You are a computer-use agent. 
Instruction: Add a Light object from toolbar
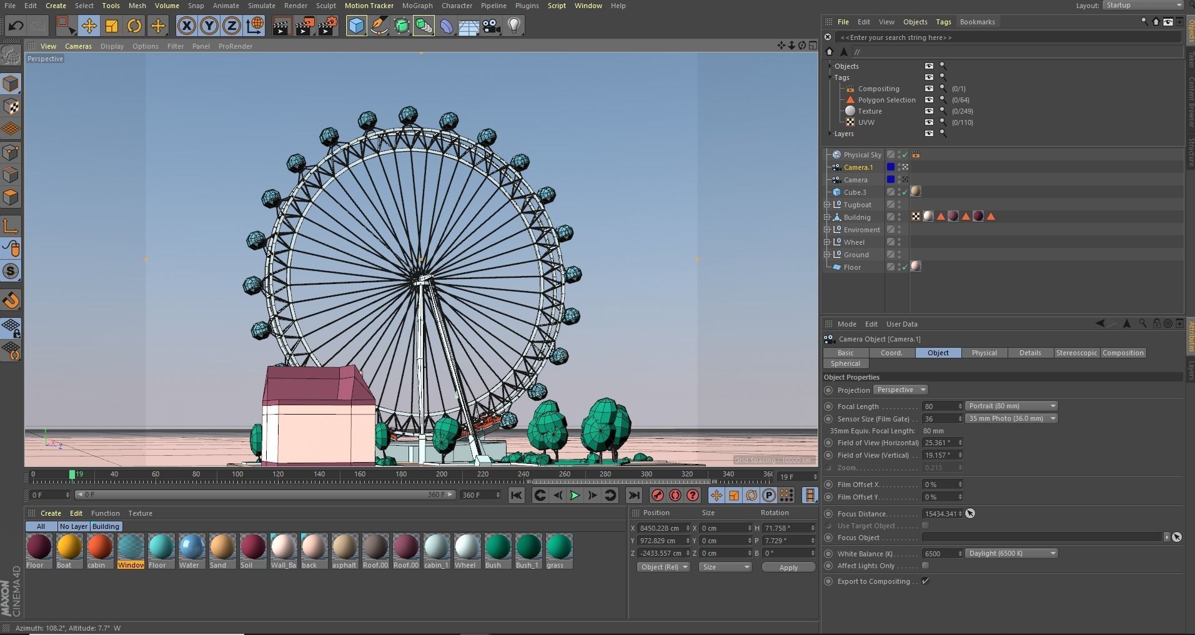pos(514,26)
